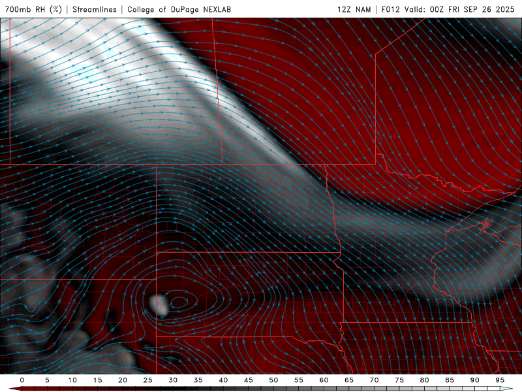The width and height of the screenshot is (522, 392).
Task: Click the '95' label on the color scale
Action: tap(500, 380)
